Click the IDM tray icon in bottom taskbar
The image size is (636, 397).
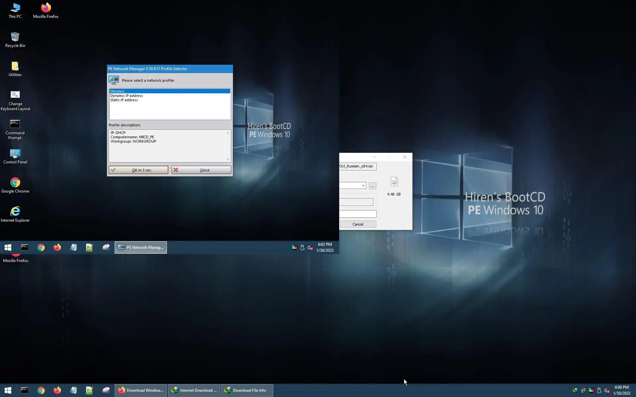point(575,390)
